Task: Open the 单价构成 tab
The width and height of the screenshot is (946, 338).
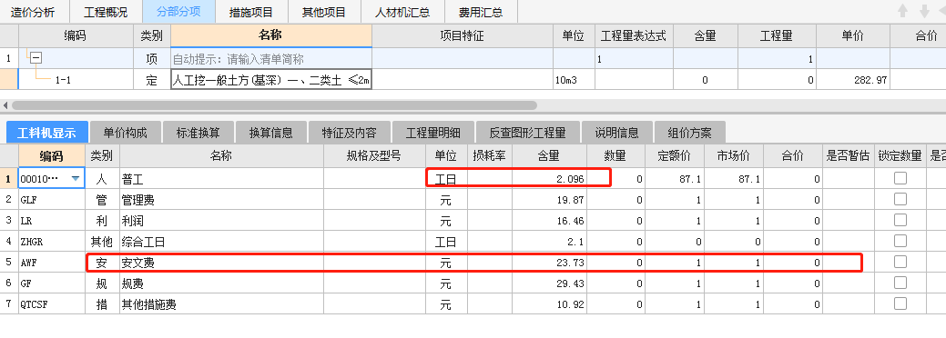Action: pos(125,133)
